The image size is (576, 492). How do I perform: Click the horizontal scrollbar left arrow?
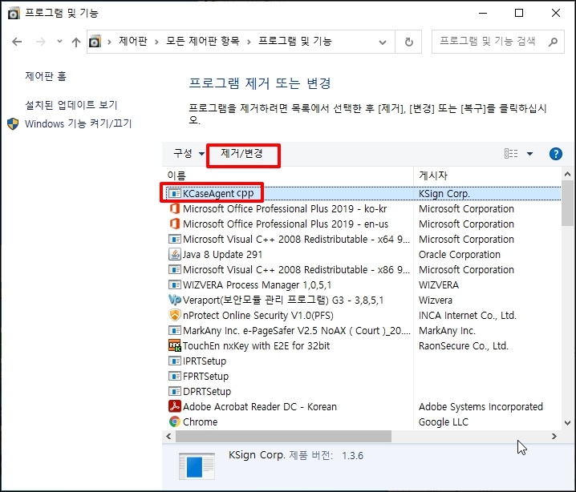point(168,436)
